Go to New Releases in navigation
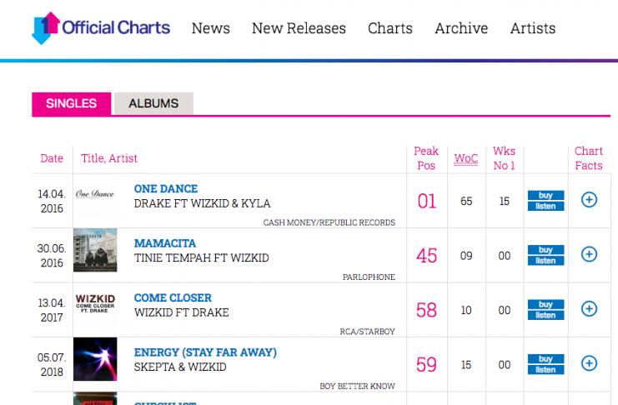 pos(299,28)
